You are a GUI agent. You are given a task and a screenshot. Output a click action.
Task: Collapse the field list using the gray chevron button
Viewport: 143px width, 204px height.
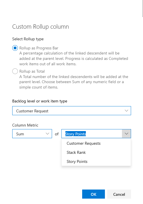pos(127,134)
